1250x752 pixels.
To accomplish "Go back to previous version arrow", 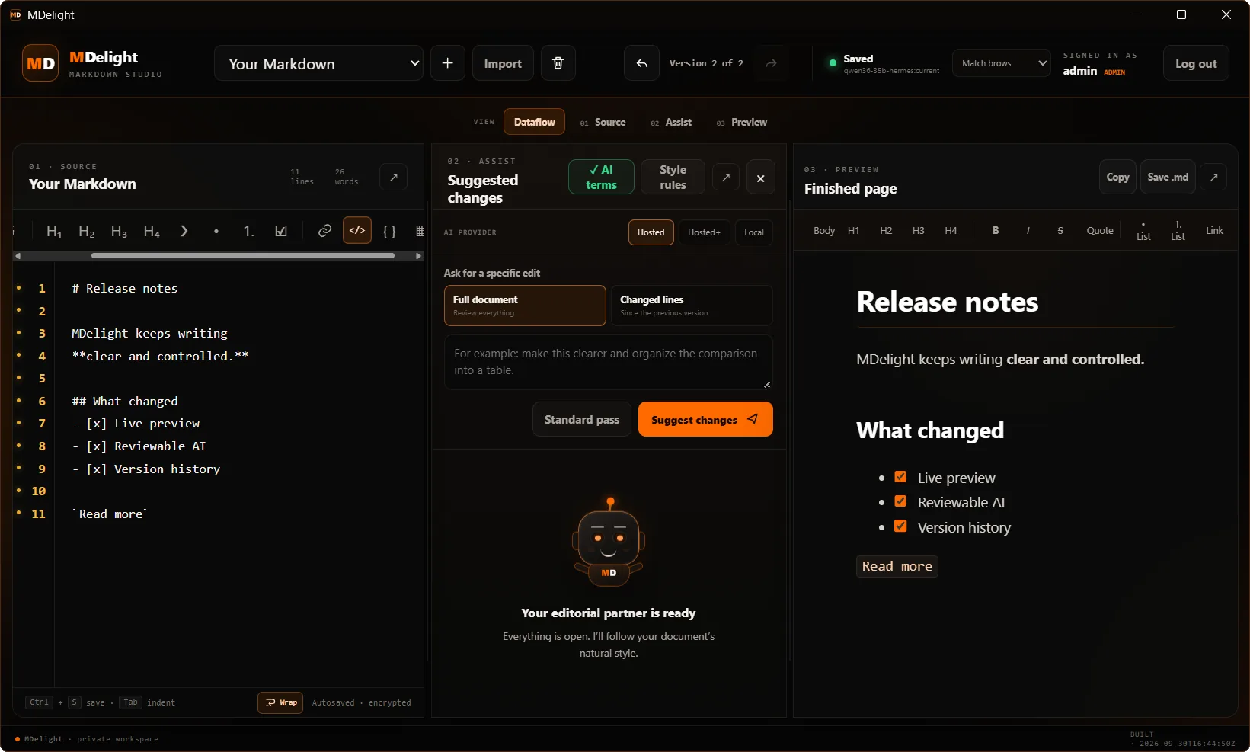I will pyautogui.click(x=641, y=63).
